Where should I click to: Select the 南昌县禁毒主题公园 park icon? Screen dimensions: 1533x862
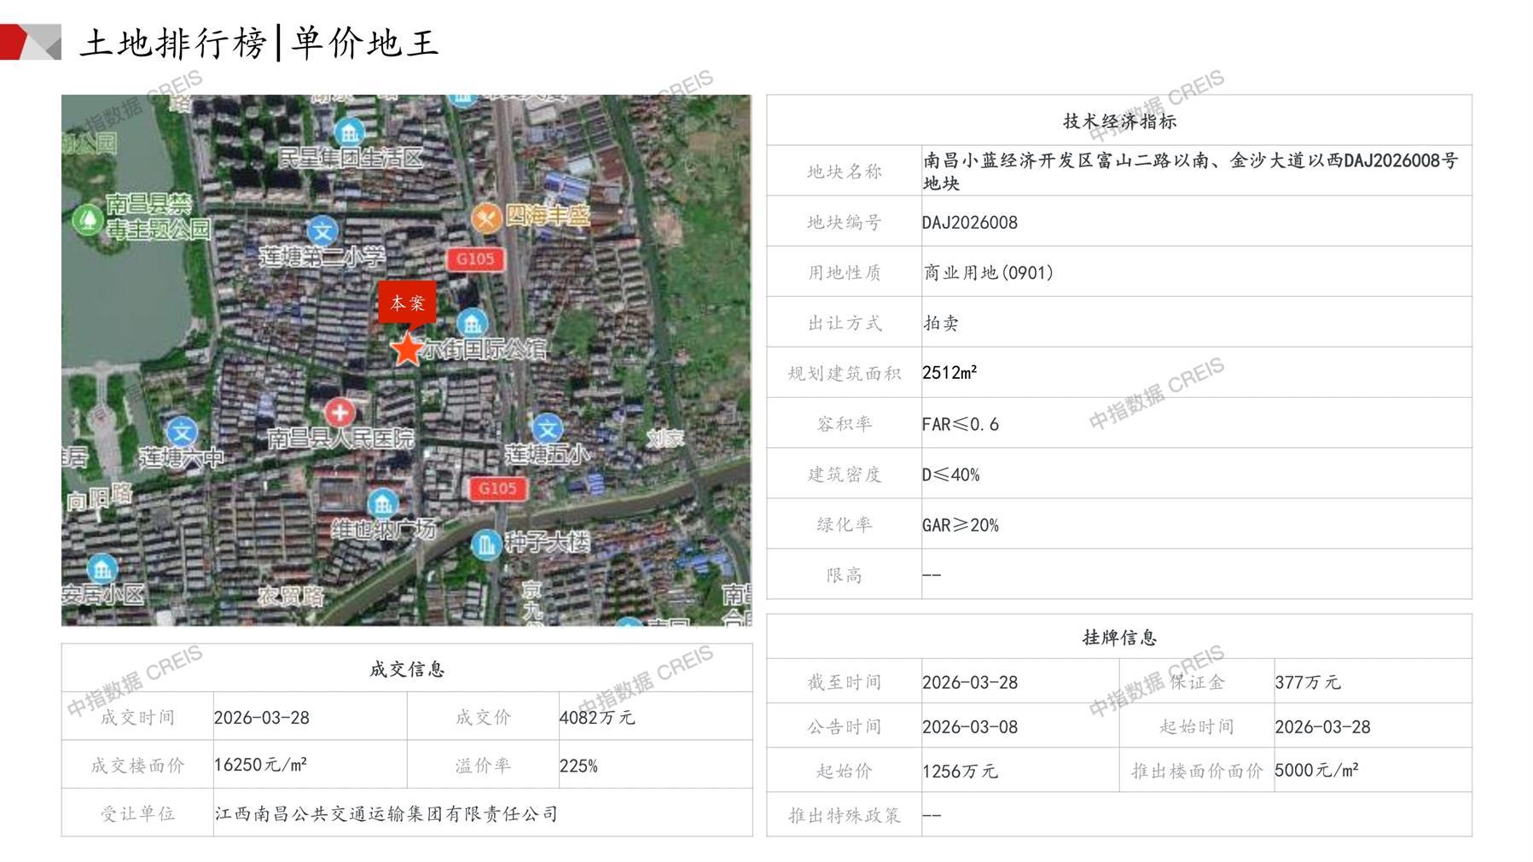click(x=88, y=219)
